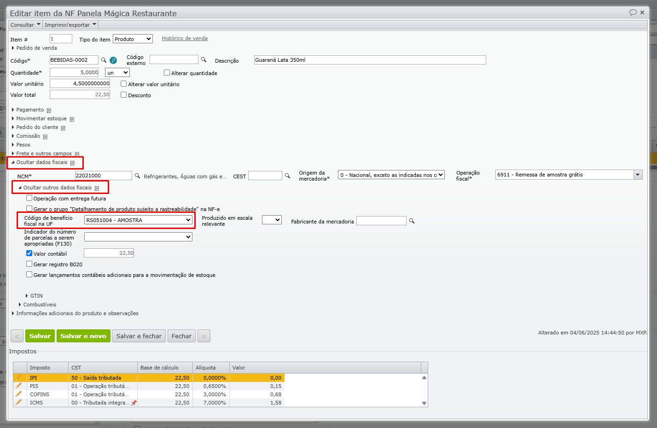Open the Operação fiscal dropdown arrow
This screenshot has width=657, height=428.
pos(638,175)
